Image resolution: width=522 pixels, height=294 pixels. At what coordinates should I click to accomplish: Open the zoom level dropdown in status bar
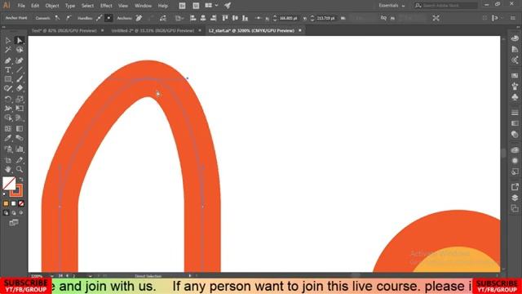point(52,276)
